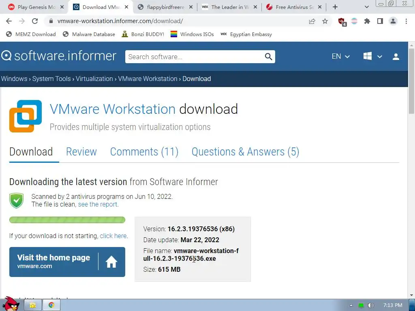
Task: Click the striped flag extension icon
Action: (x=354, y=21)
